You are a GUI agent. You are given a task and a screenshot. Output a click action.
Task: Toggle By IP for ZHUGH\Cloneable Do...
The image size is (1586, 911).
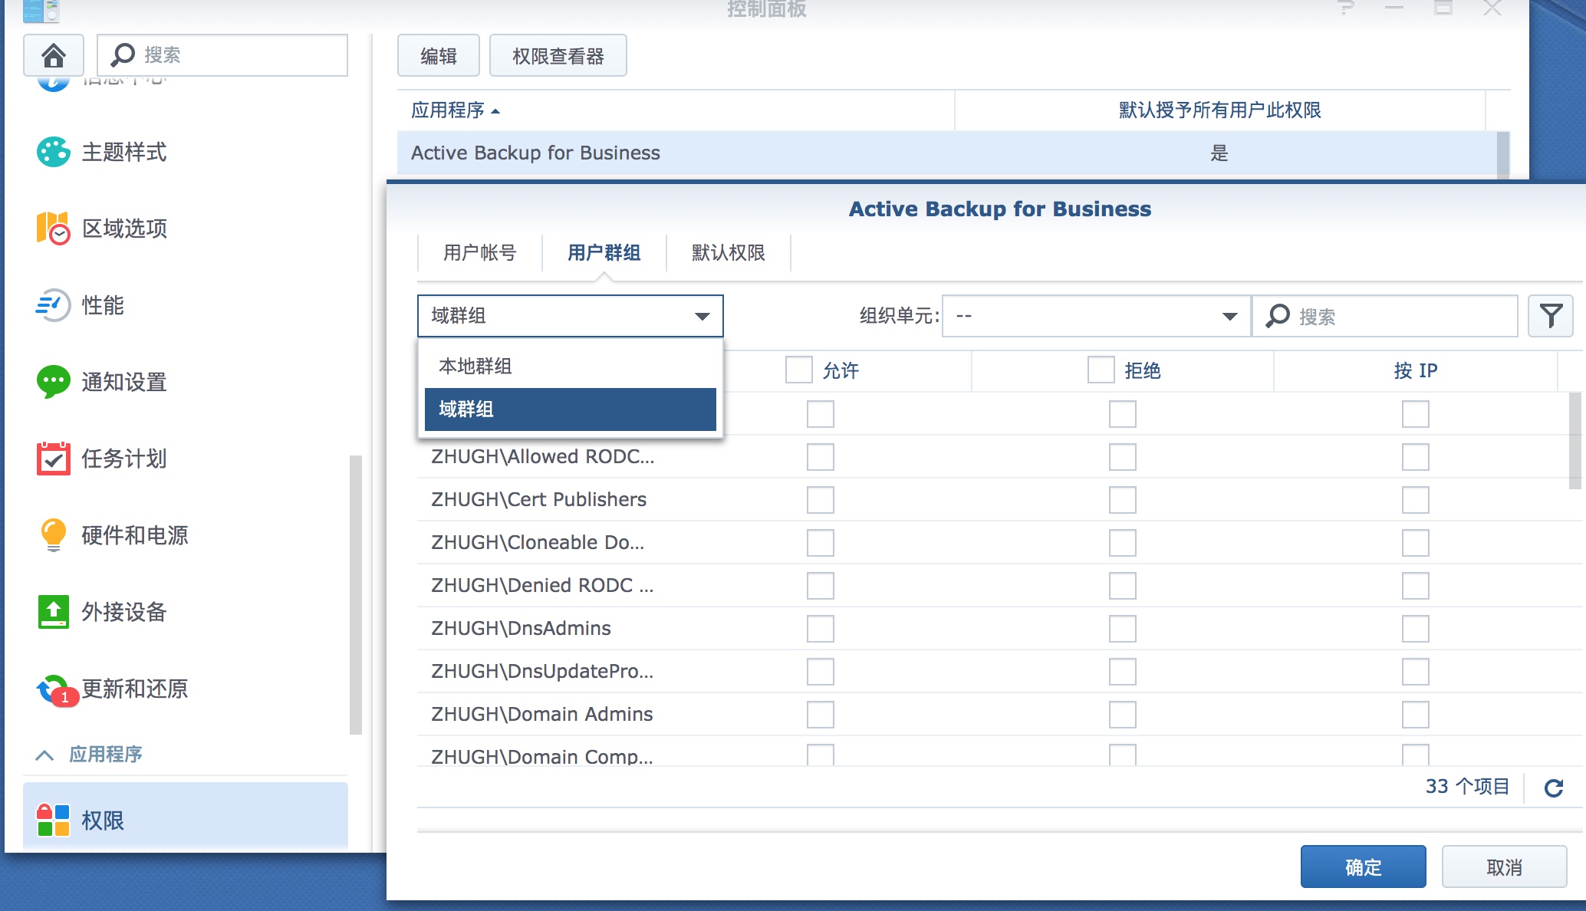pos(1415,543)
